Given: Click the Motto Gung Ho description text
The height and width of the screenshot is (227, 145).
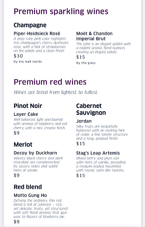Looking at the screenshot, I should (x=40, y=209).
